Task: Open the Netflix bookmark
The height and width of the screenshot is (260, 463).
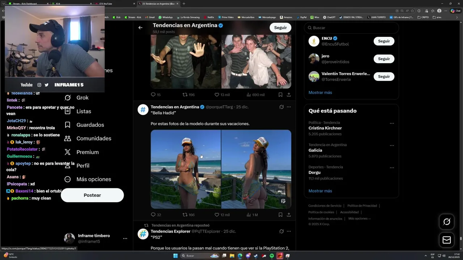Action: pos(209,17)
